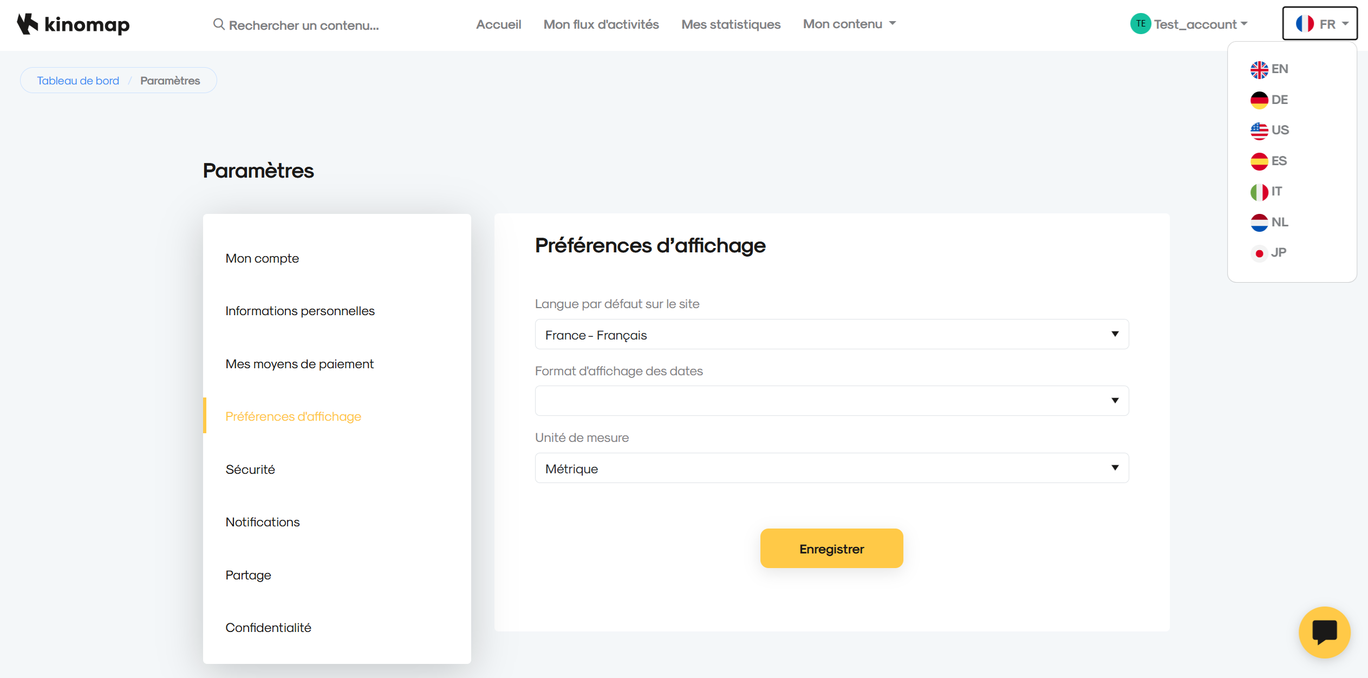This screenshot has width=1368, height=678.
Task: Select the NL Dutch flag language
Action: pyautogui.click(x=1269, y=222)
